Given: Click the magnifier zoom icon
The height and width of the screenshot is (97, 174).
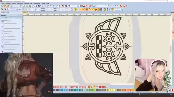Looking at the screenshot, I should (x=94, y=6).
